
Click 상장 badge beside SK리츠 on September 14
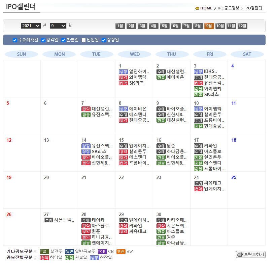coord(86,151)
